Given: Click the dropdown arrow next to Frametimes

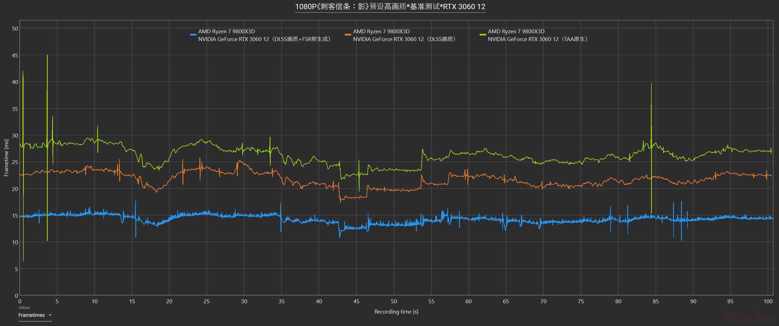Looking at the screenshot, I should tap(50, 315).
